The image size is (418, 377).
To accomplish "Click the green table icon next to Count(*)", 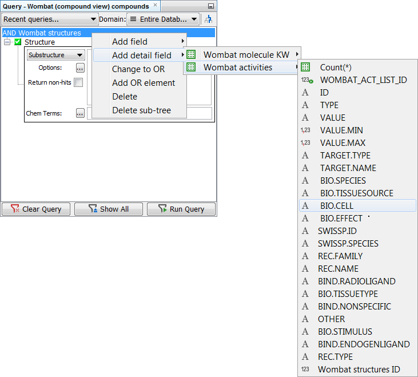I will [305, 68].
